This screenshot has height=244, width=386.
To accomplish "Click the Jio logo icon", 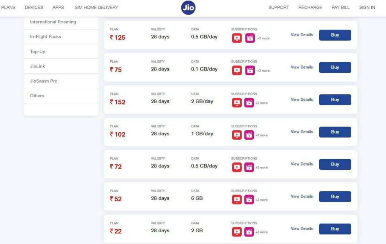I will click(188, 8).
